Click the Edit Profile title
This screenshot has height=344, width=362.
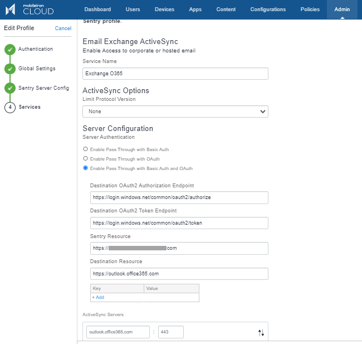pos(19,28)
